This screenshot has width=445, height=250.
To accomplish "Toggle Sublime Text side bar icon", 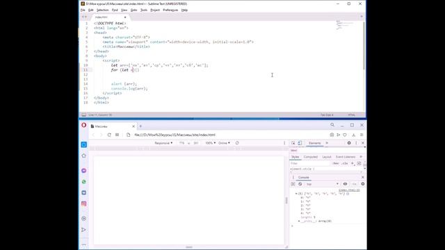I will pyautogui.click(x=83, y=115).
